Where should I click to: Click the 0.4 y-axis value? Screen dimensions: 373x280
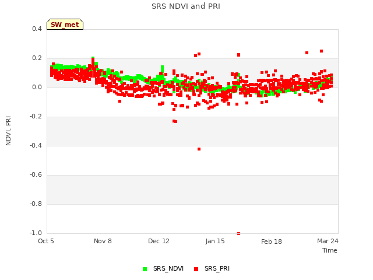point(37,29)
